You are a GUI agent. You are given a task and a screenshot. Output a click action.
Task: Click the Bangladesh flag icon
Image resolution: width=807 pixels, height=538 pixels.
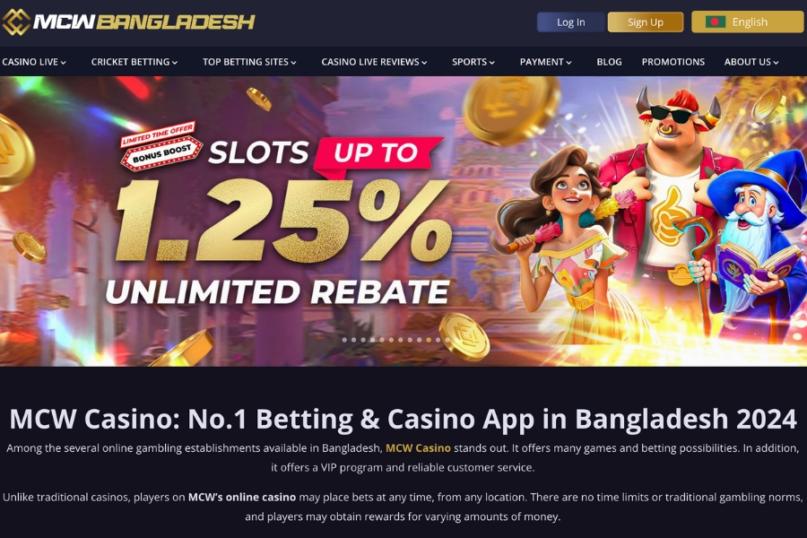[x=716, y=22]
